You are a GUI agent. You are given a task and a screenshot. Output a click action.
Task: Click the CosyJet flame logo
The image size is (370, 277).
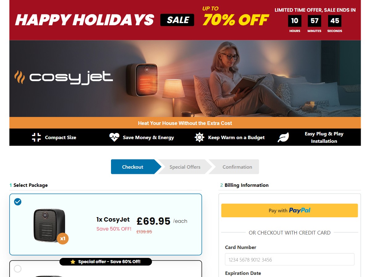pyautogui.click(x=19, y=77)
